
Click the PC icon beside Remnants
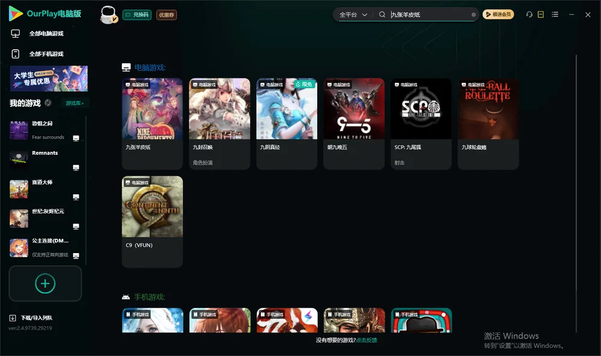(76, 168)
